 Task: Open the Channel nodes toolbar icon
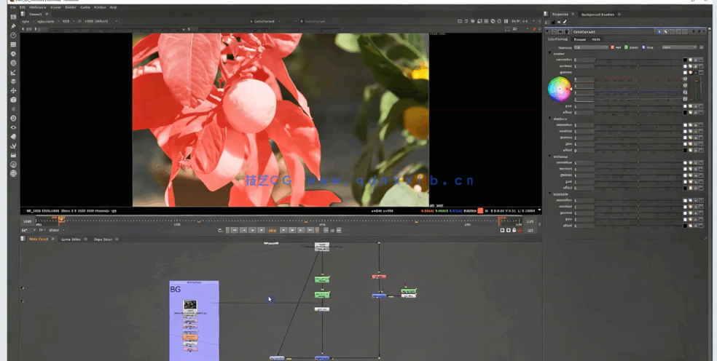pyautogui.click(x=13, y=44)
